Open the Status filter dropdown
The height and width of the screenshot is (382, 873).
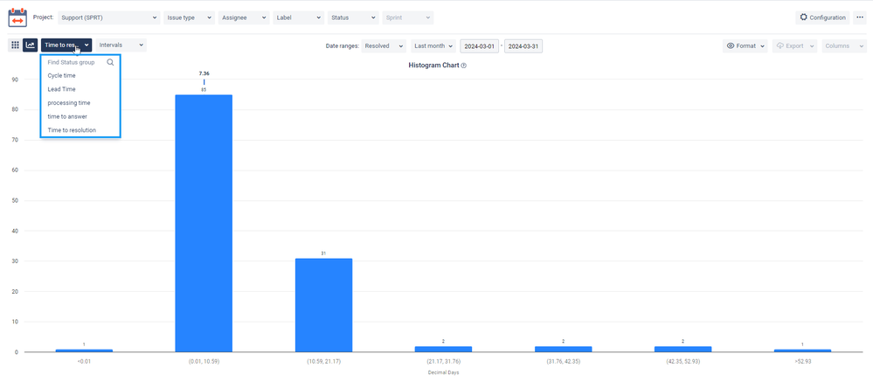point(353,17)
